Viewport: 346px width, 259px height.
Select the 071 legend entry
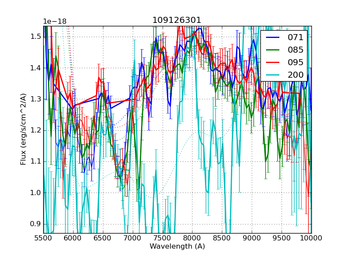(x=296, y=38)
